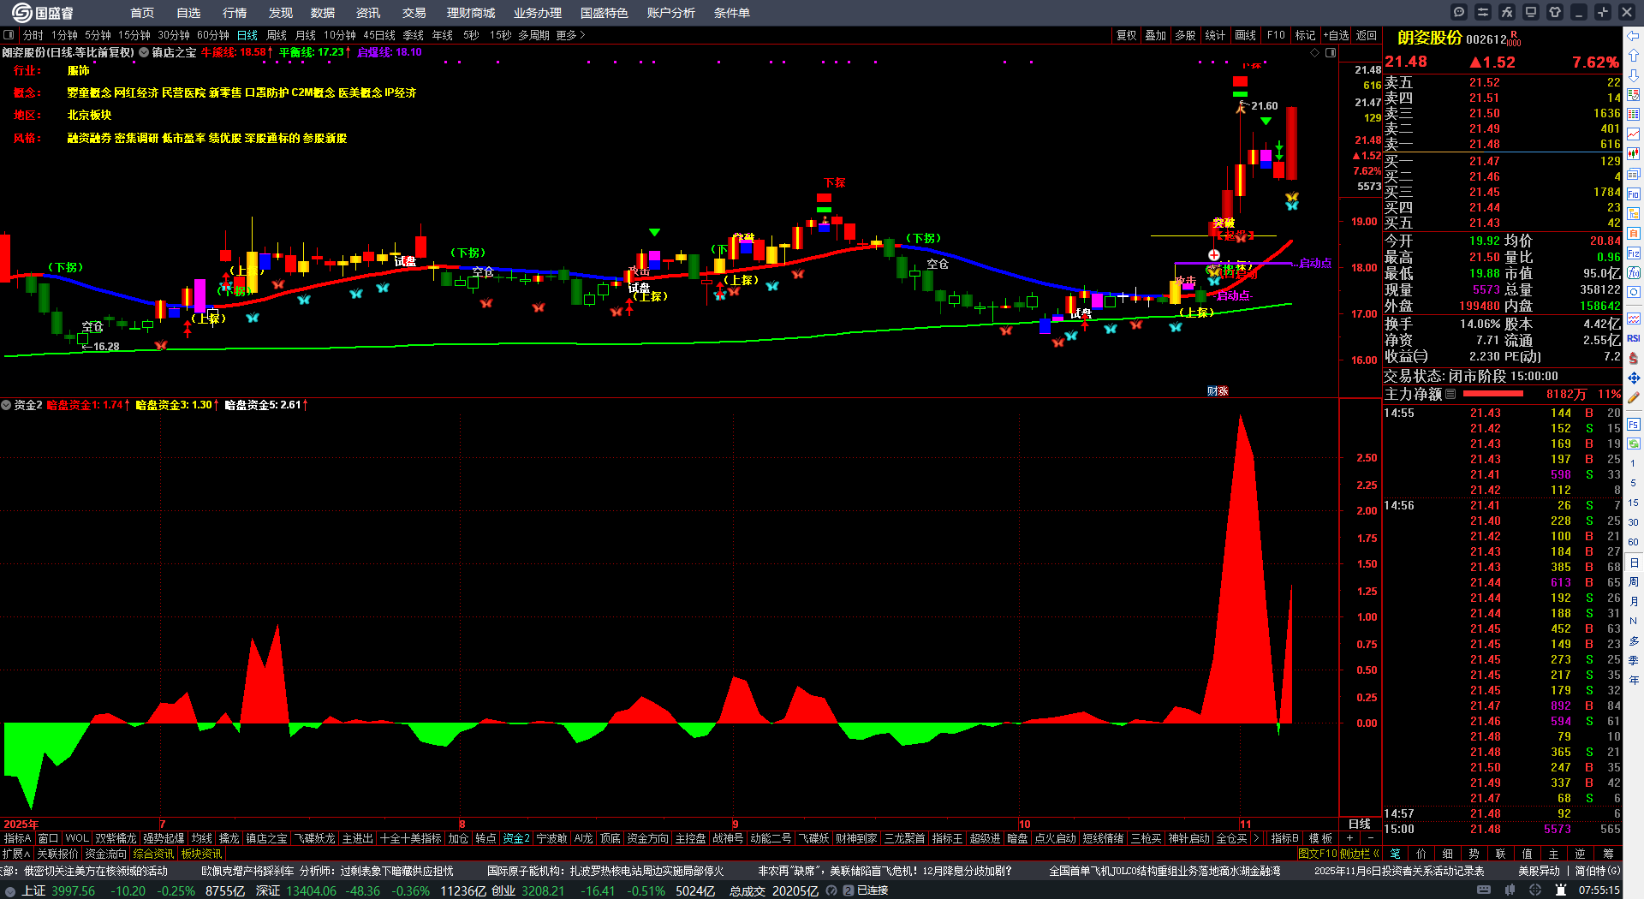Open the 交易 menu

pos(414,13)
